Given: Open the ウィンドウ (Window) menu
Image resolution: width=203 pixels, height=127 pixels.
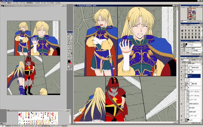Looking at the screenshot, I should 50,3.
